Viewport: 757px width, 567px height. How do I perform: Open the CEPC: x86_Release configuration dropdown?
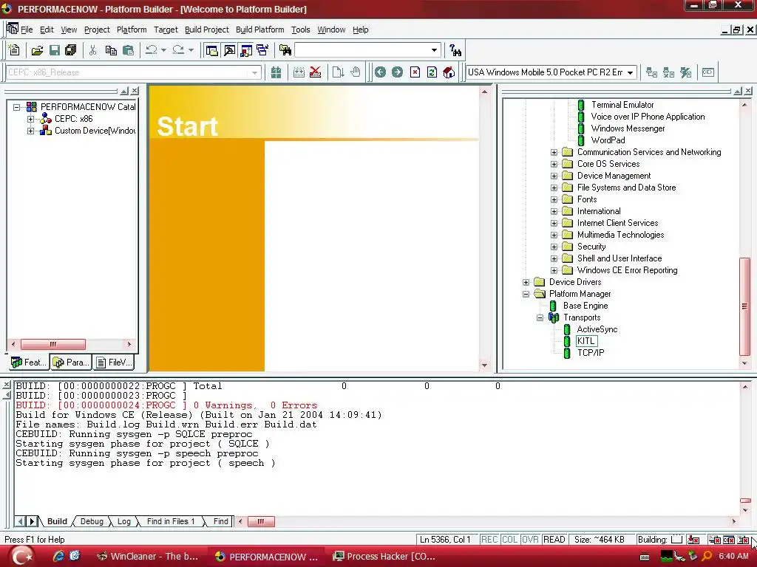pos(254,73)
